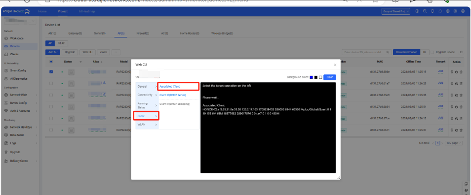Viewport: 471px width, 195px height.
Task: Click the top bar search magnifier icon
Action: pos(425,11)
